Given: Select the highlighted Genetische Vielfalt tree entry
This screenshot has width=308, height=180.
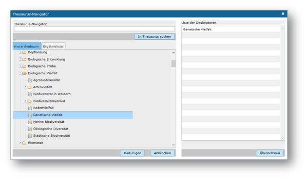Looking at the screenshot, I should tap(73, 115).
